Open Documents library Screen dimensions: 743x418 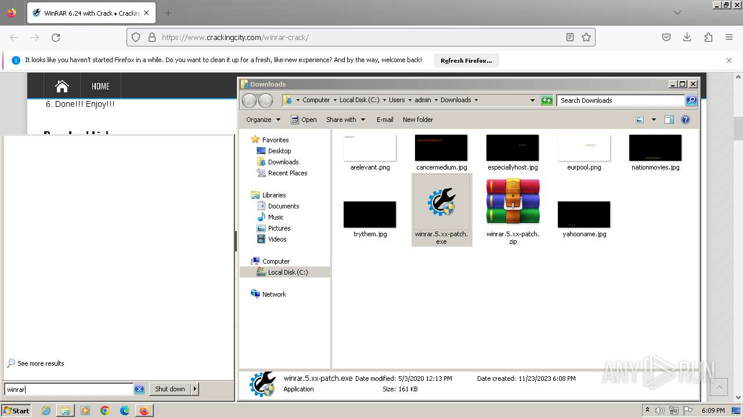(x=283, y=206)
